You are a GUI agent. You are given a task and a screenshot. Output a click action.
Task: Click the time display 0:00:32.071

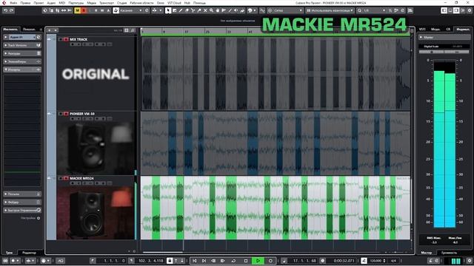point(344,261)
